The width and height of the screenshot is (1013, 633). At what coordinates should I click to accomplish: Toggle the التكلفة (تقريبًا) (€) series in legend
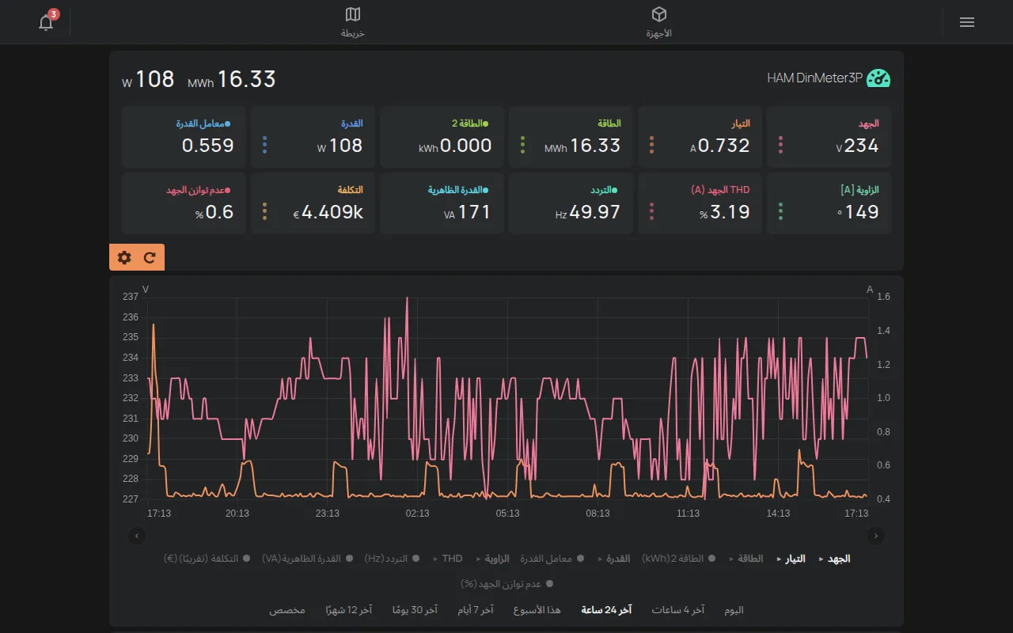click(x=207, y=559)
